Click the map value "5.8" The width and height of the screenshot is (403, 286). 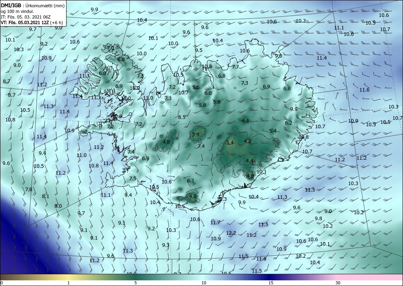(203, 105)
